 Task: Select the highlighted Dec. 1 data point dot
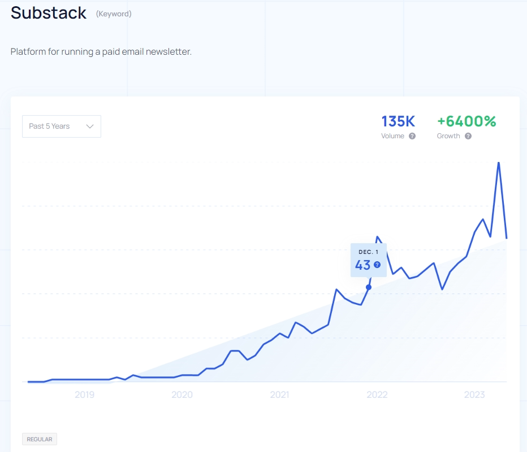pos(369,287)
